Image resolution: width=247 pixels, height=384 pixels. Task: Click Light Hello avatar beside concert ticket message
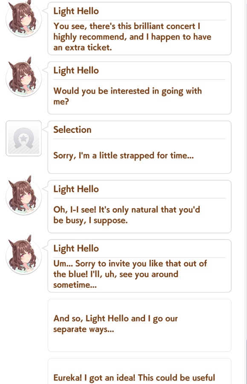point(23,19)
